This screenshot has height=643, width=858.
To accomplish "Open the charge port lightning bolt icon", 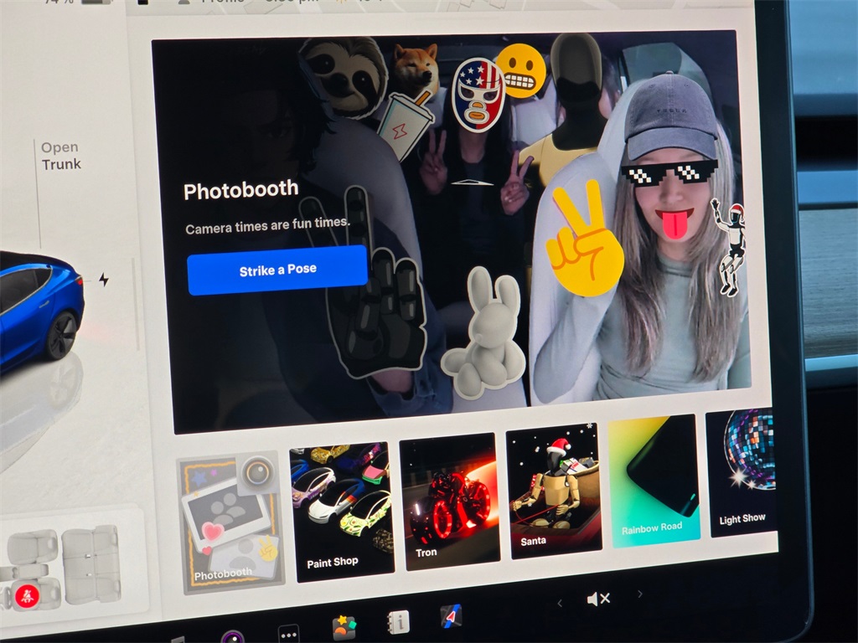I will (104, 280).
